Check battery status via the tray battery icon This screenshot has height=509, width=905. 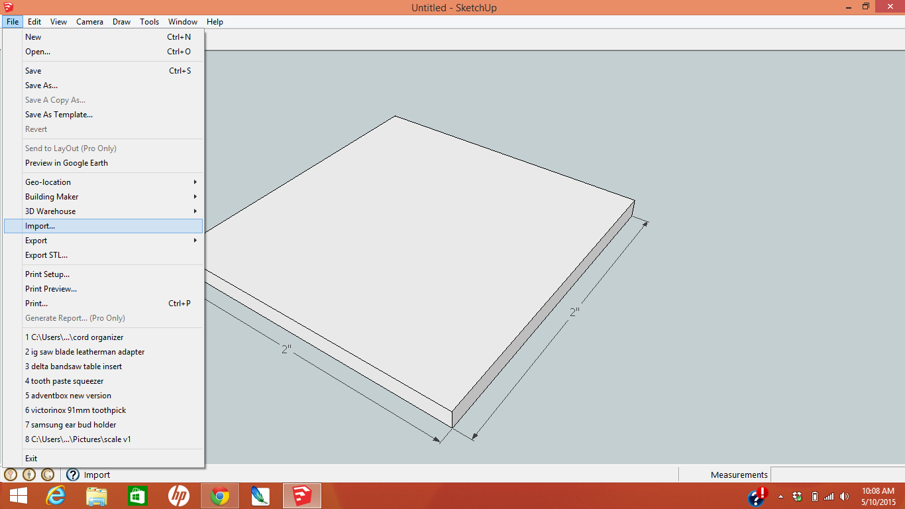pyautogui.click(x=814, y=496)
